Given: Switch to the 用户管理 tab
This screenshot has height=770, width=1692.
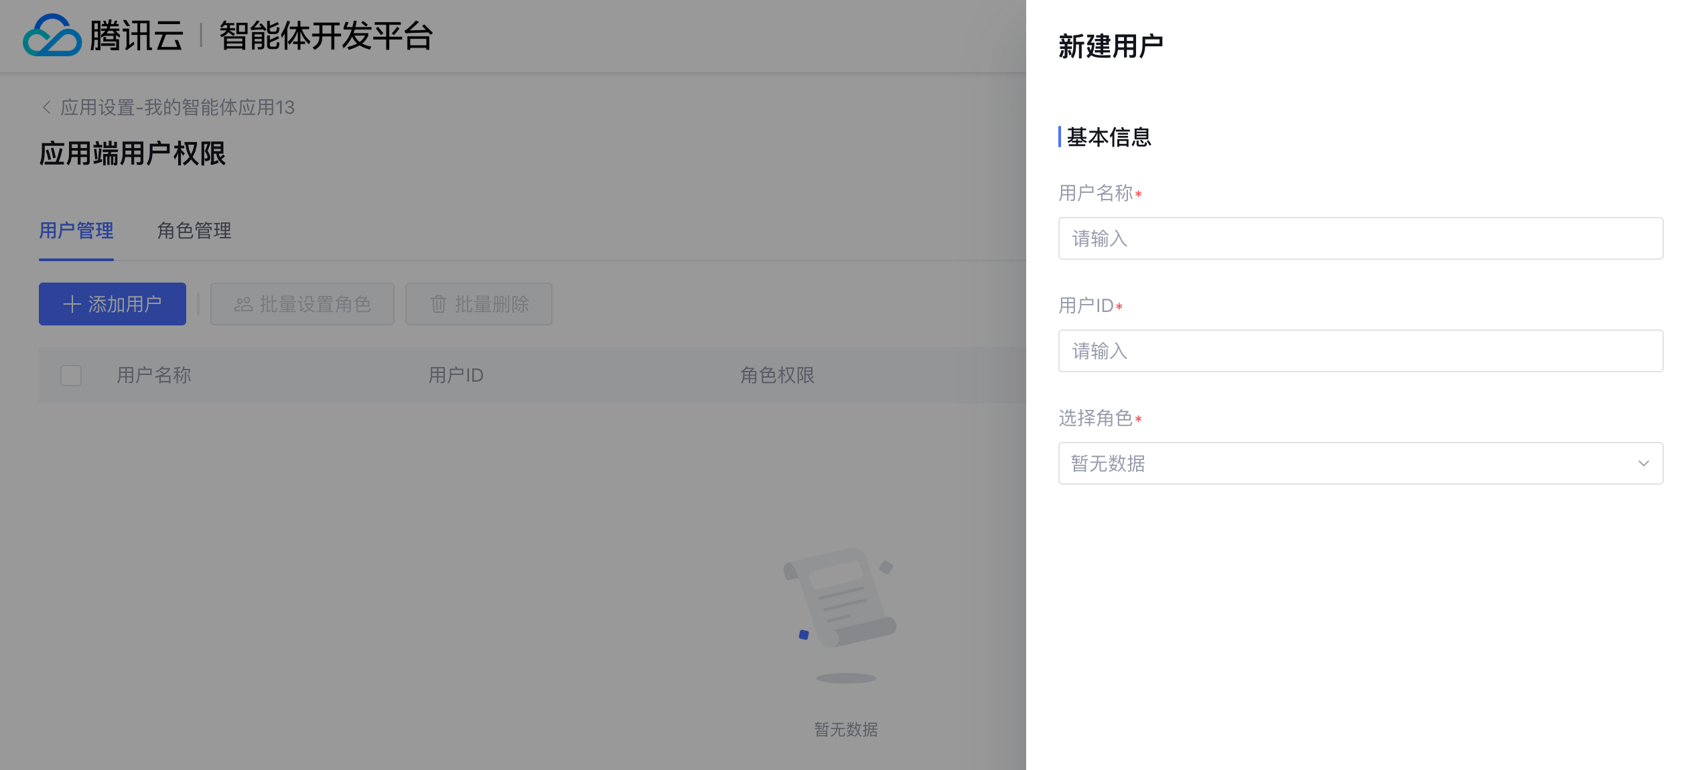Looking at the screenshot, I should click(x=76, y=231).
